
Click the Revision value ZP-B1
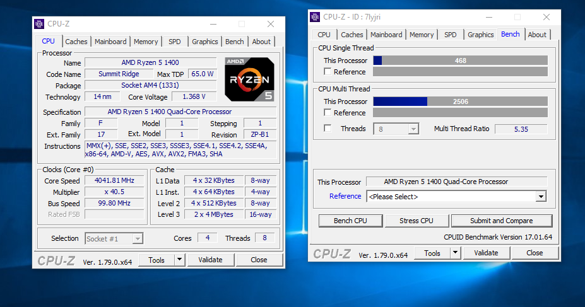point(259,134)
